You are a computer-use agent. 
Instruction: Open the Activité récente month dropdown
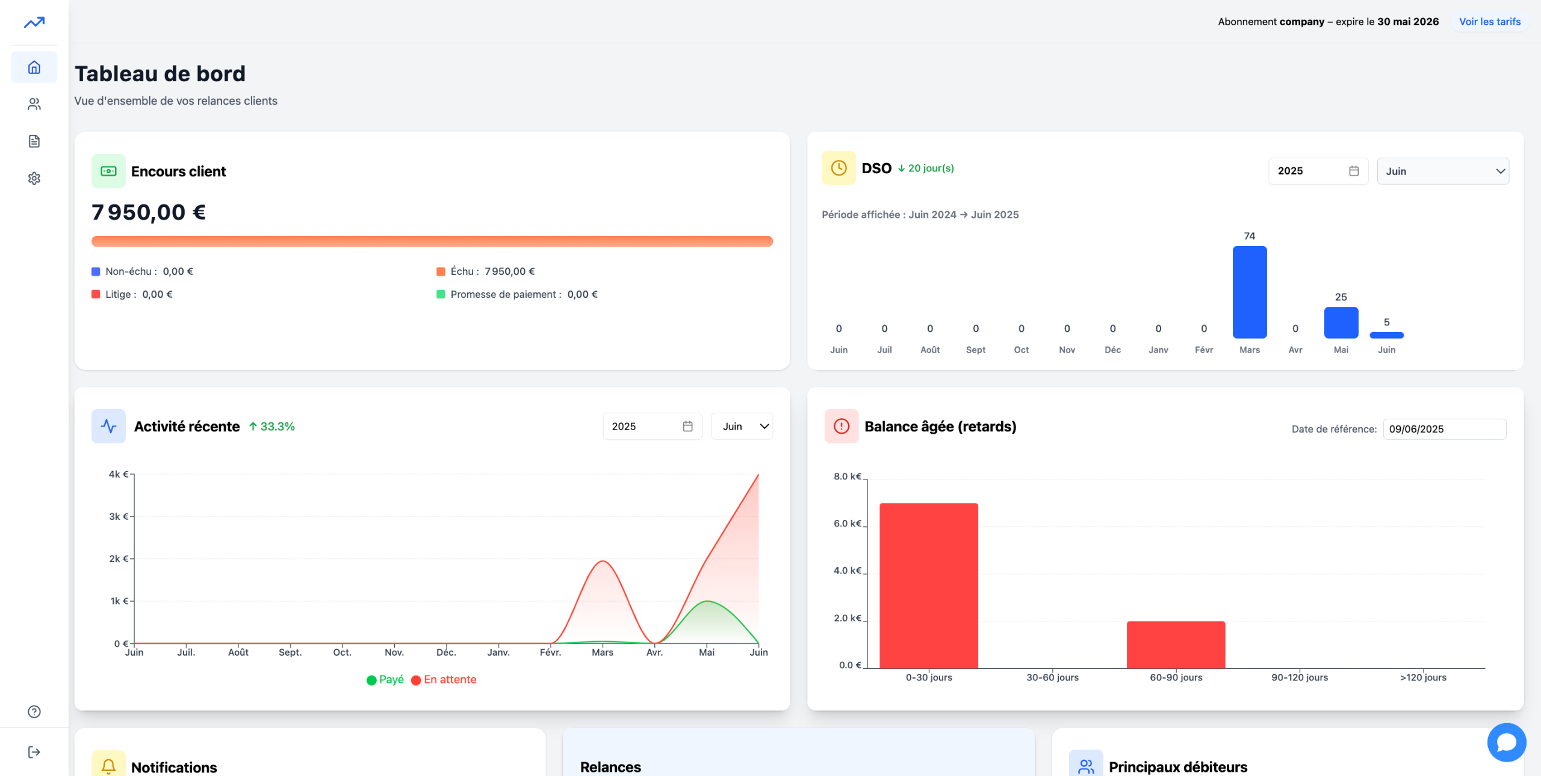coord(742,426)
